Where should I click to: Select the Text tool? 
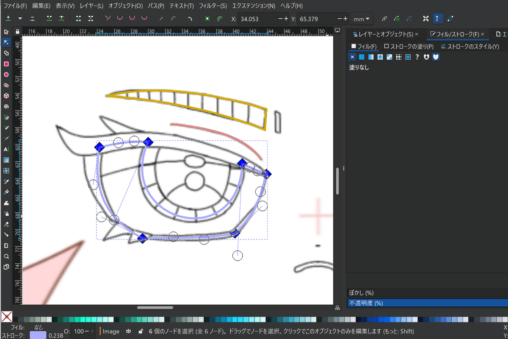tap(6, 149)
